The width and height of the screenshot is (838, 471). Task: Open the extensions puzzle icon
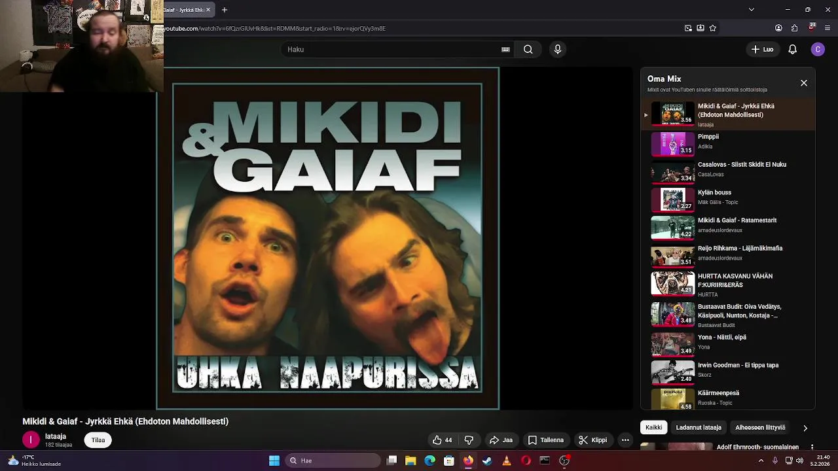click(x=794, y=28)
